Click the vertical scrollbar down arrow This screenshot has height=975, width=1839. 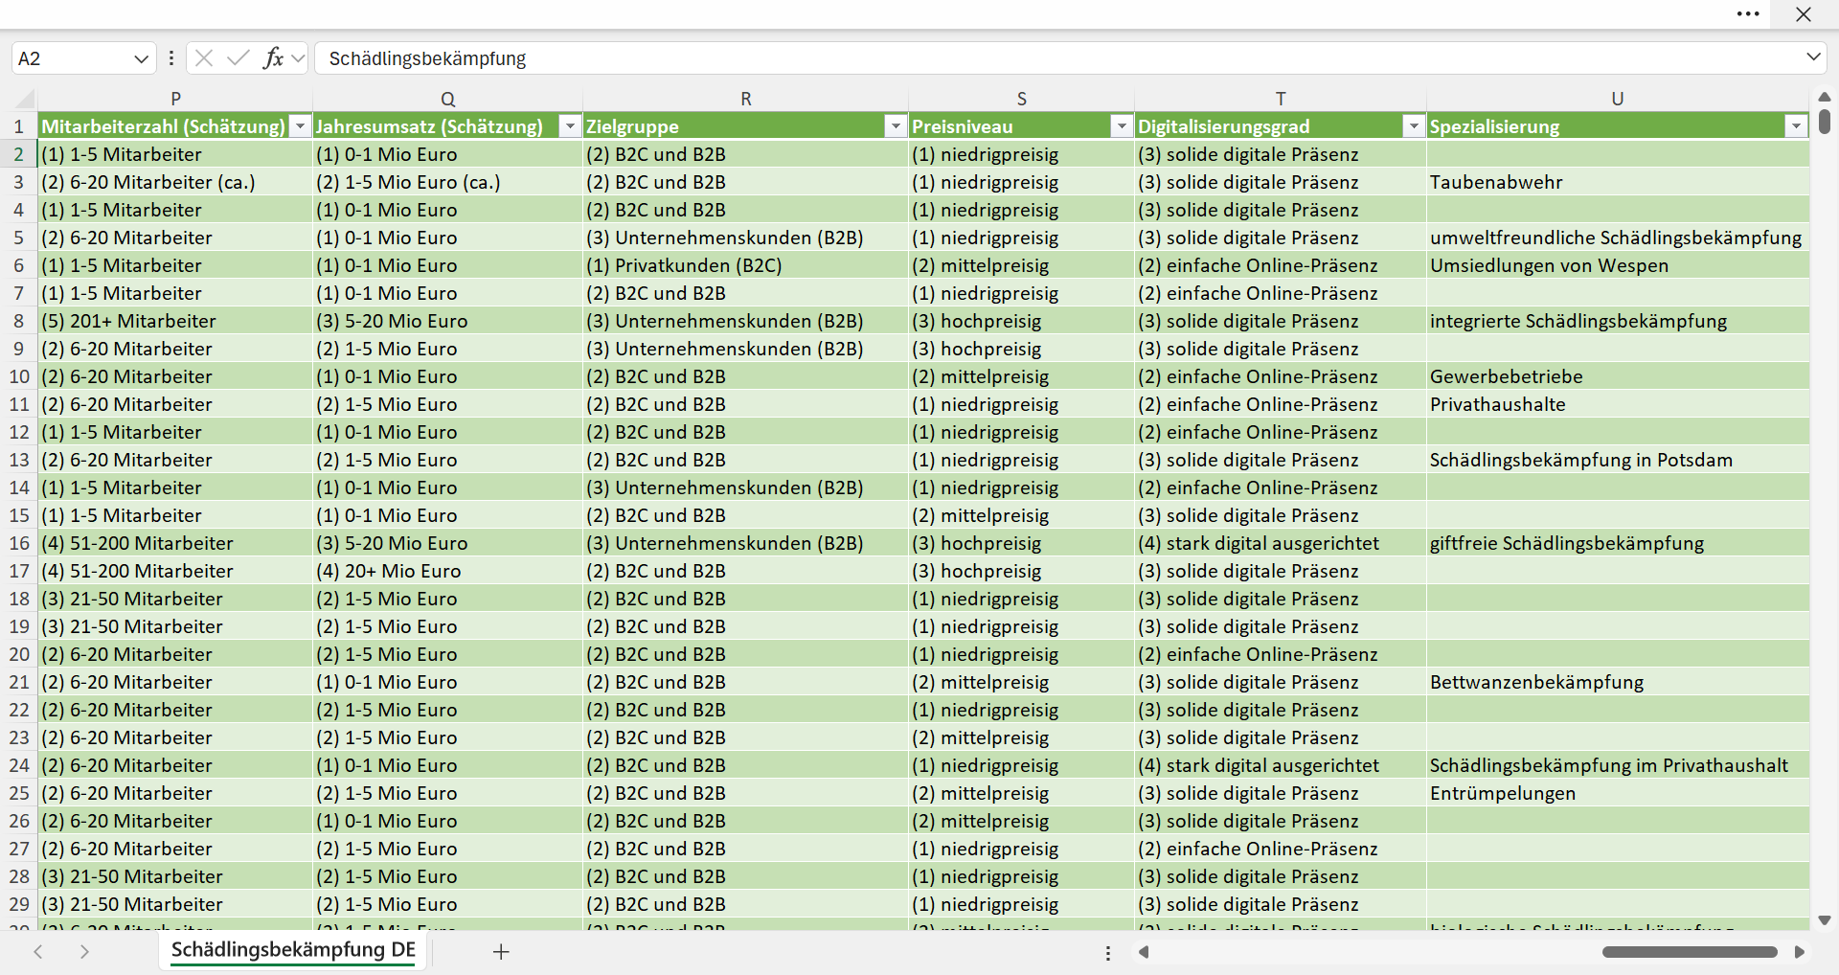click(x=1825, y=920)
